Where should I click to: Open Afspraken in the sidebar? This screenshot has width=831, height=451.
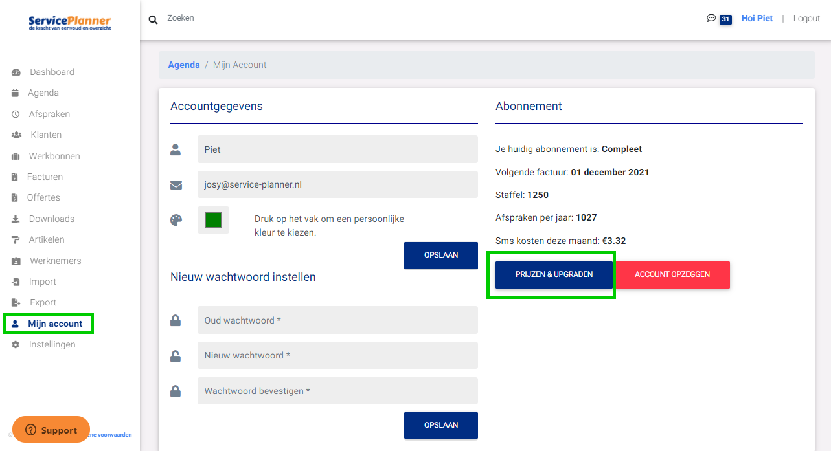(49, 114)
